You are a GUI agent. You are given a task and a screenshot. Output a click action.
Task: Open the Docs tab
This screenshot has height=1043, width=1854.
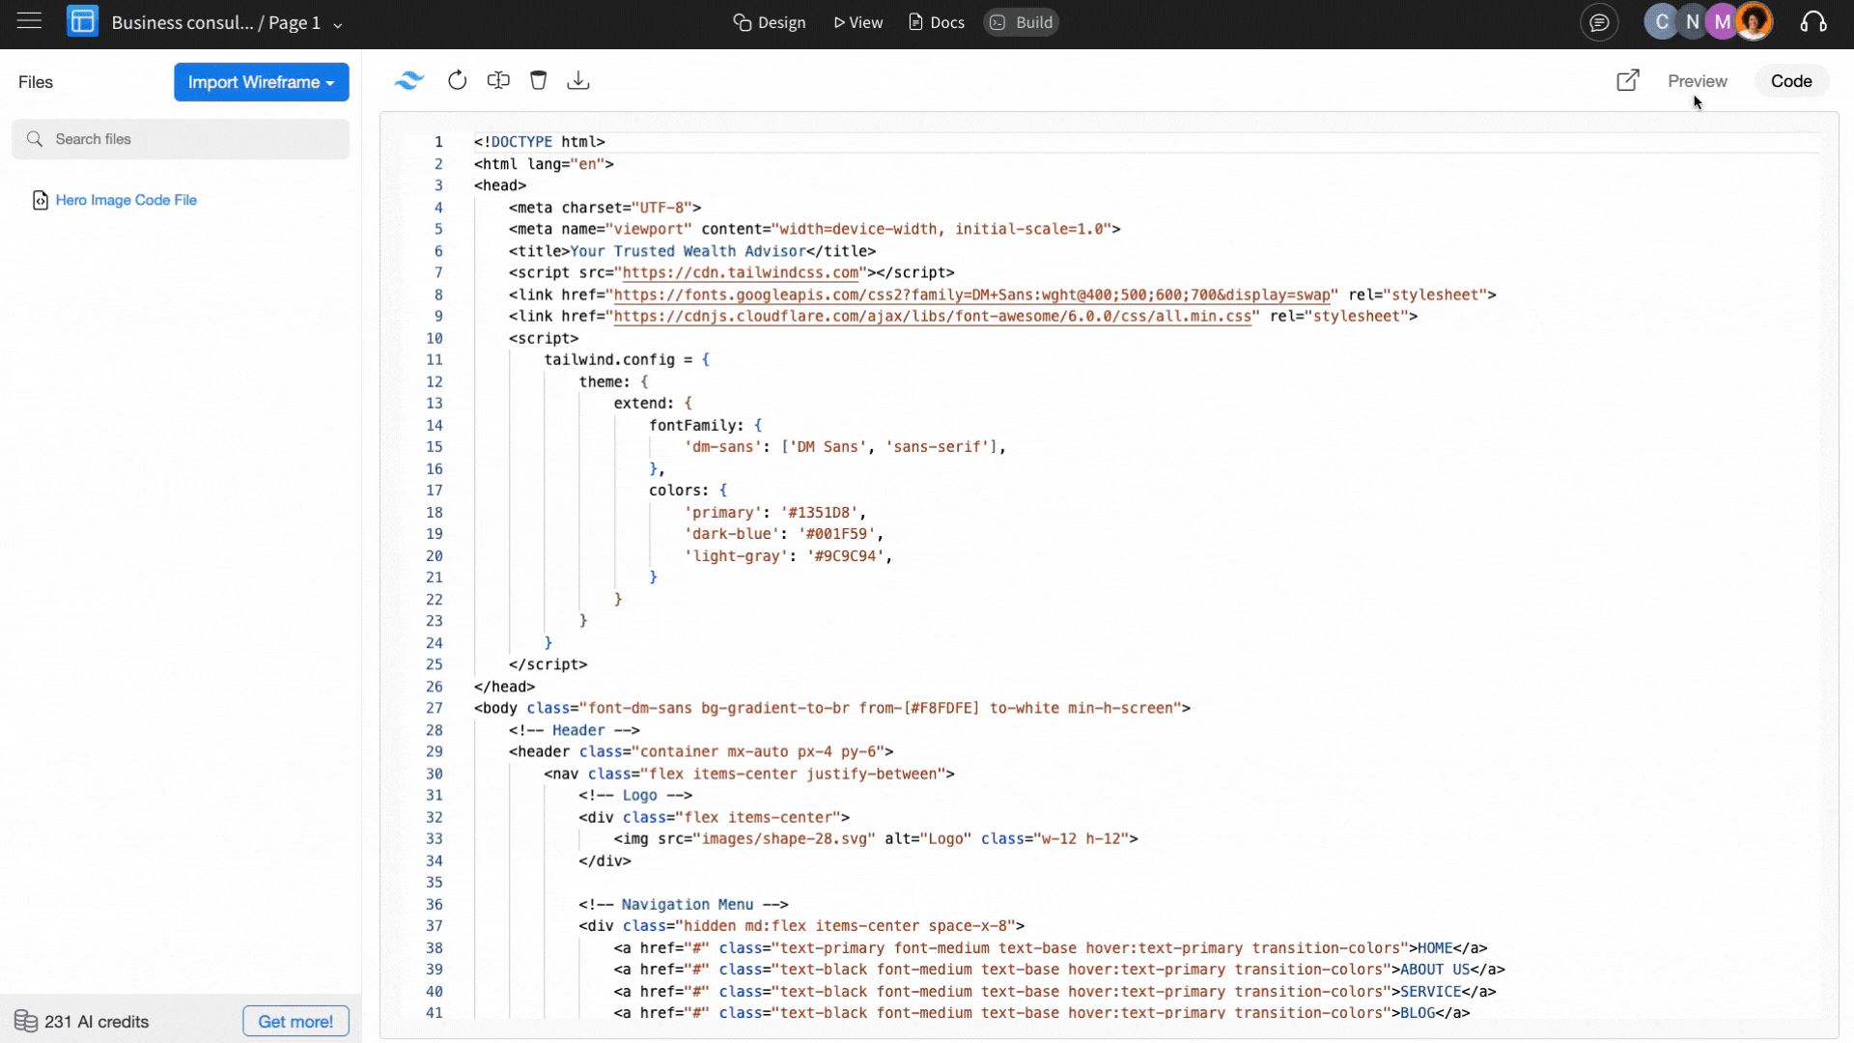click(937, 22)
